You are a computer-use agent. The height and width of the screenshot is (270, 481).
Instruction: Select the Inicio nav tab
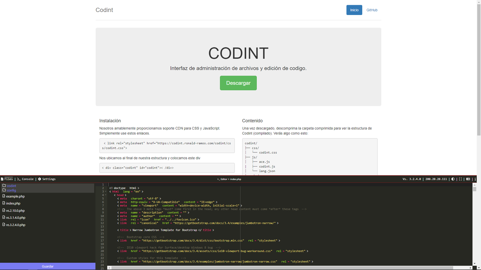coord(354,10)
